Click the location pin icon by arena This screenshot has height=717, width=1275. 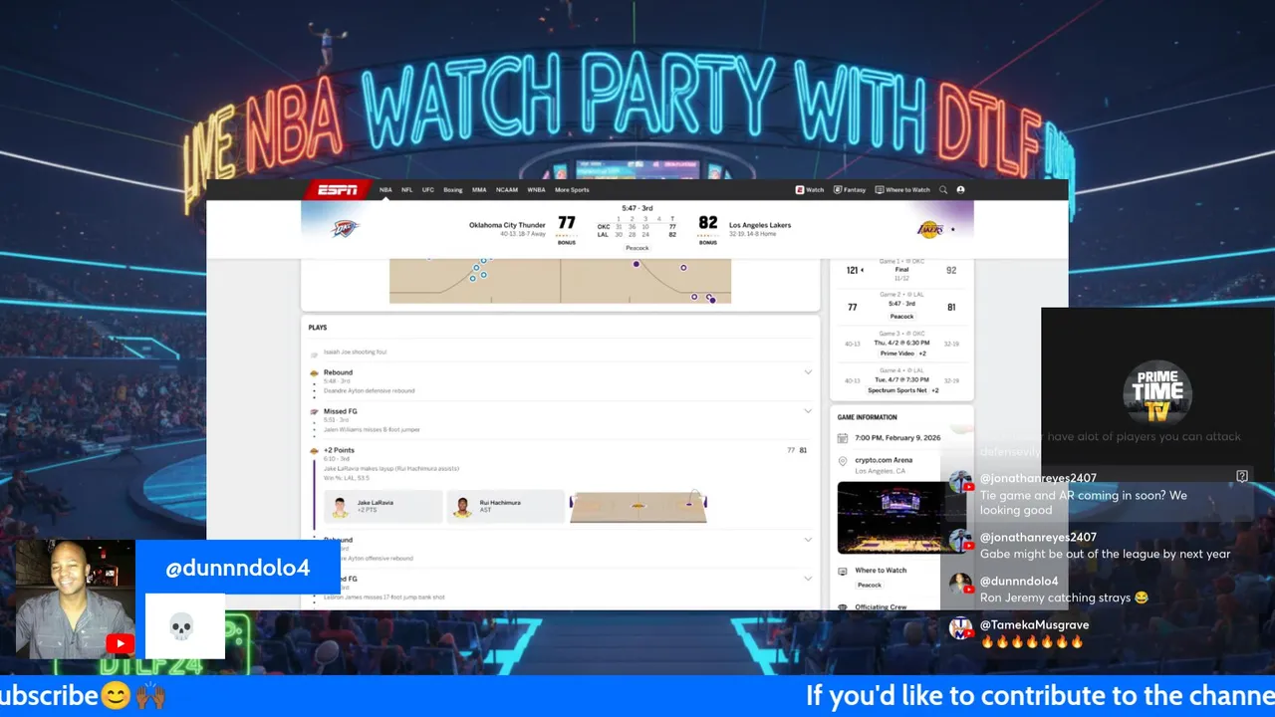843,461
